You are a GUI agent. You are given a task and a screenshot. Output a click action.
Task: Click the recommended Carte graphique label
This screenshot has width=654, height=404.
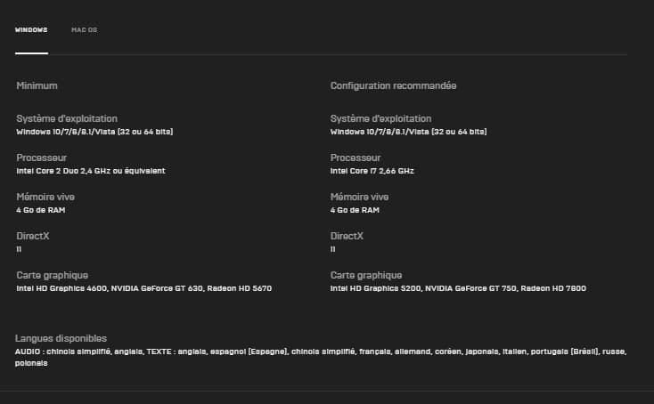pyautogui.click(x=366, y=275)
